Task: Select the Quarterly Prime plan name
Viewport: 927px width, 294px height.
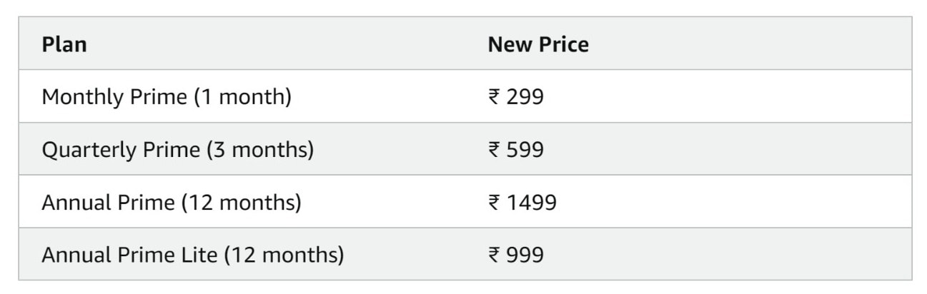Action: click(x=120, y=150)
